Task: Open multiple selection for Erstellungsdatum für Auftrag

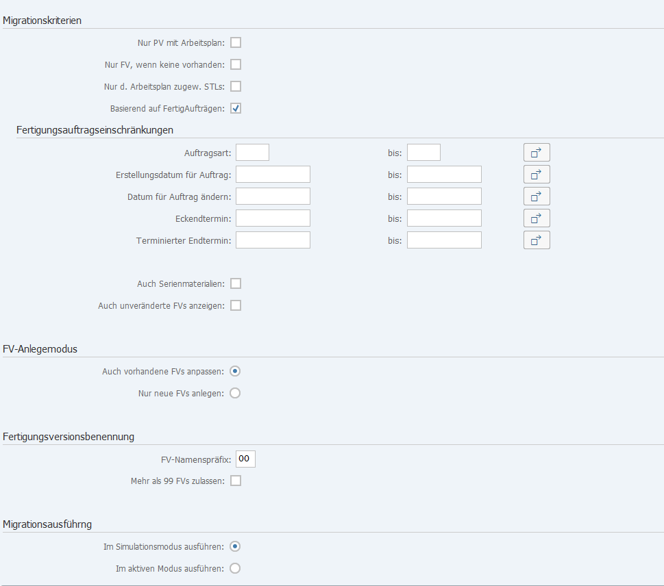Action: point(537,175)
